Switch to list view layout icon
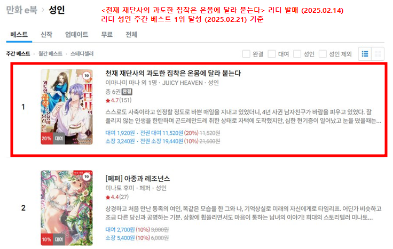The width and height of the screenshot is (393, 249). tap(365, 54)
